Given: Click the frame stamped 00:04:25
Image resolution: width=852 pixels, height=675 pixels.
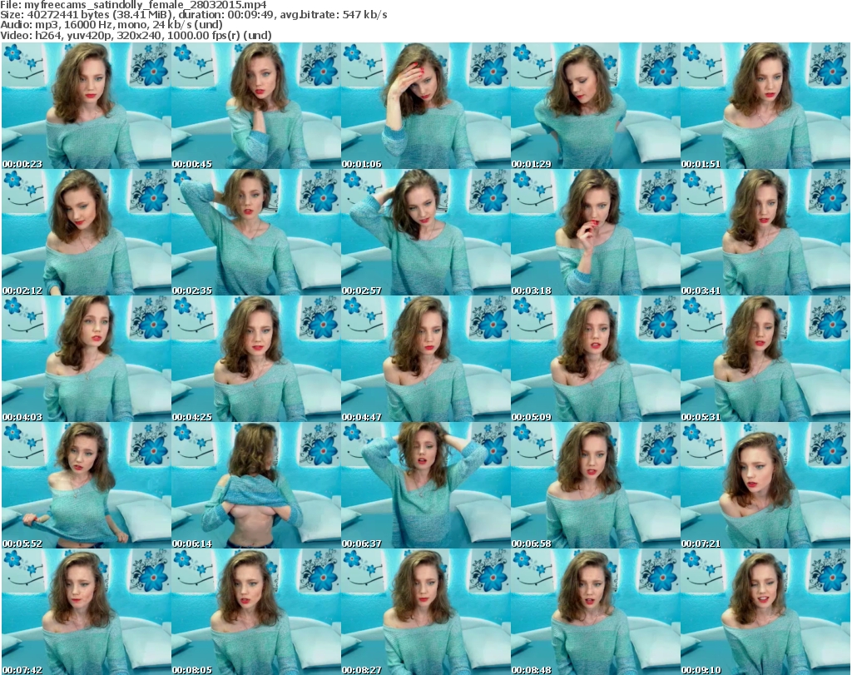Looking at the screenshot, I should 256,359.
